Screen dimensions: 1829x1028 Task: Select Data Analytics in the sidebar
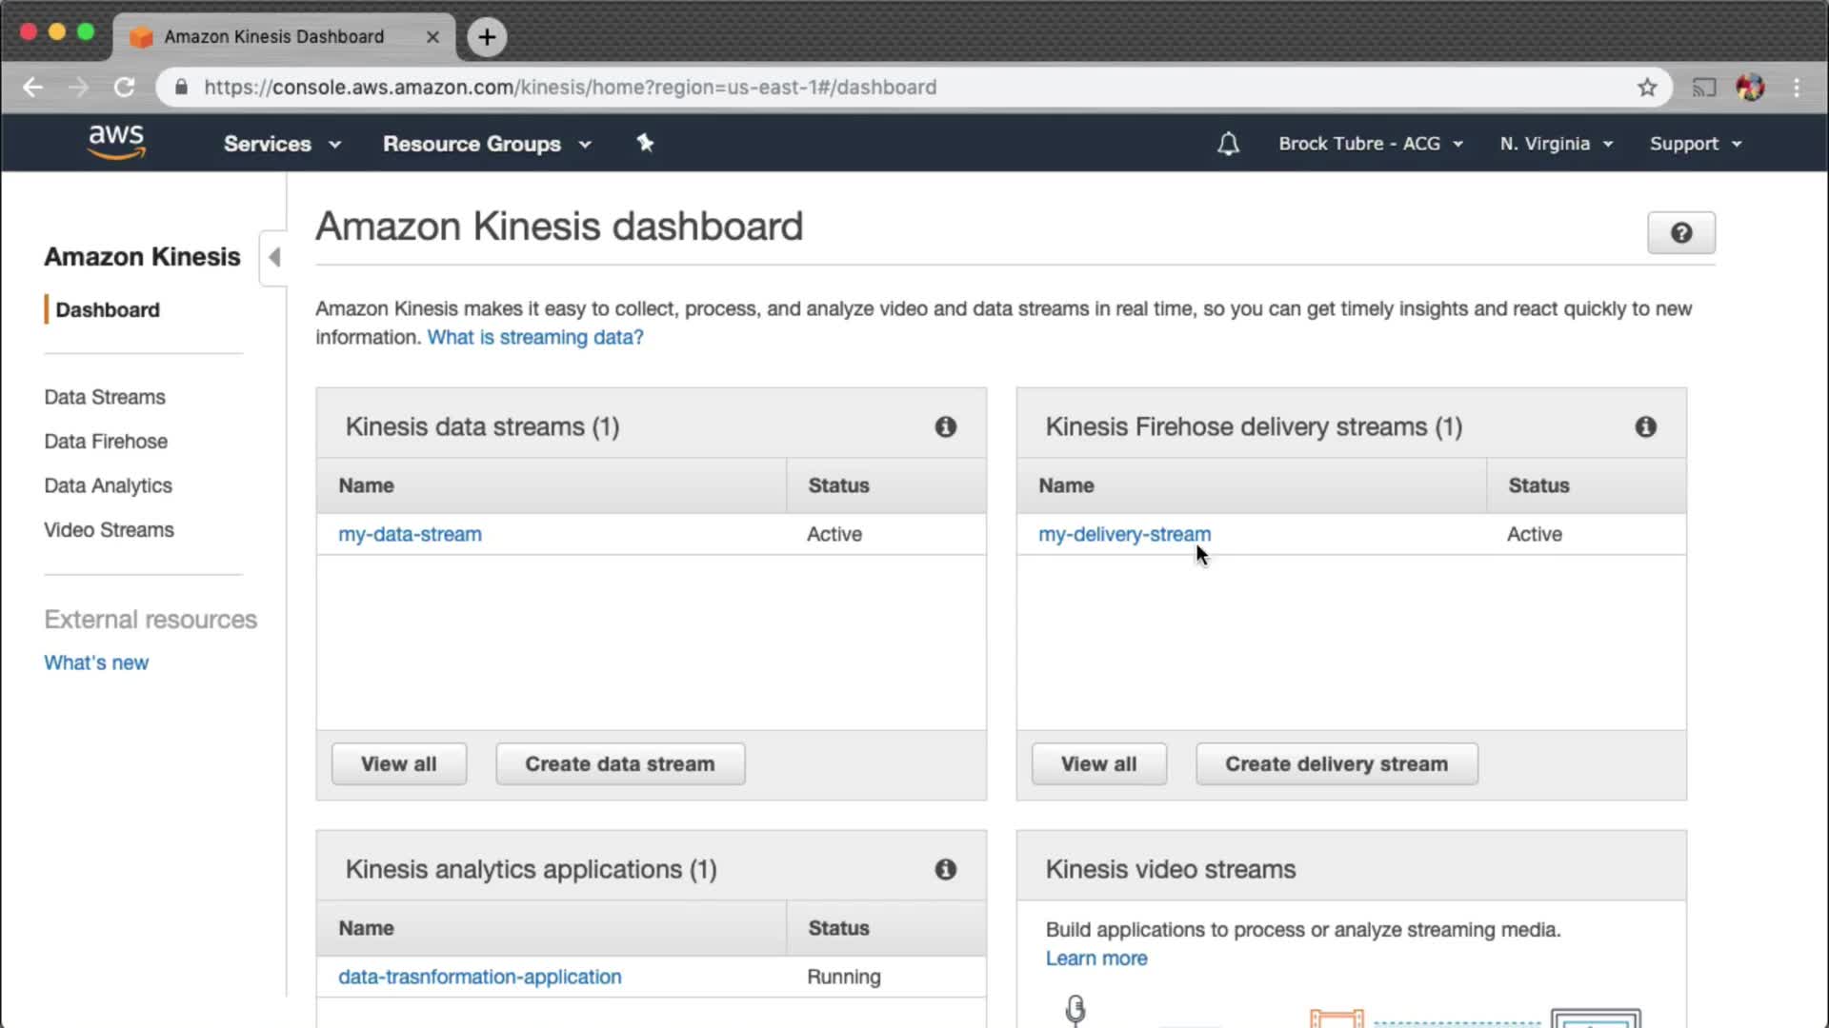click(108, 485)
